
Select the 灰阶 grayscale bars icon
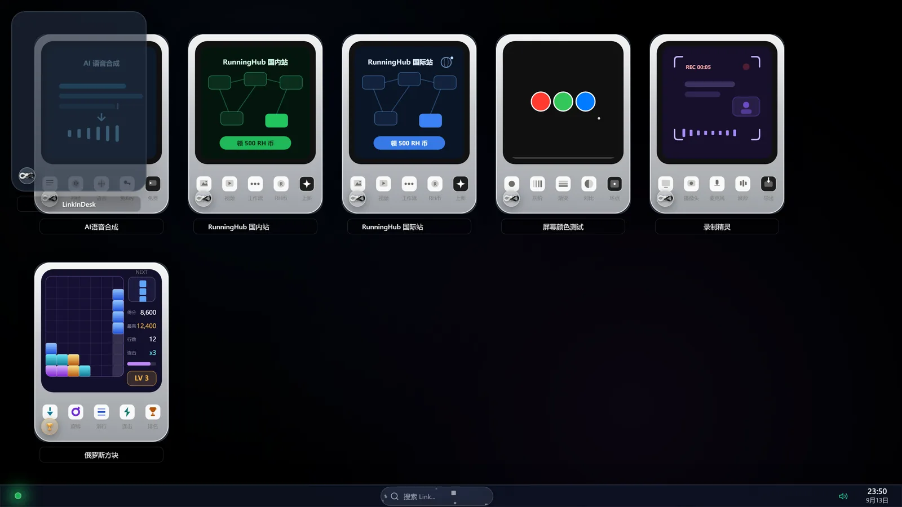tap(537, 184)
